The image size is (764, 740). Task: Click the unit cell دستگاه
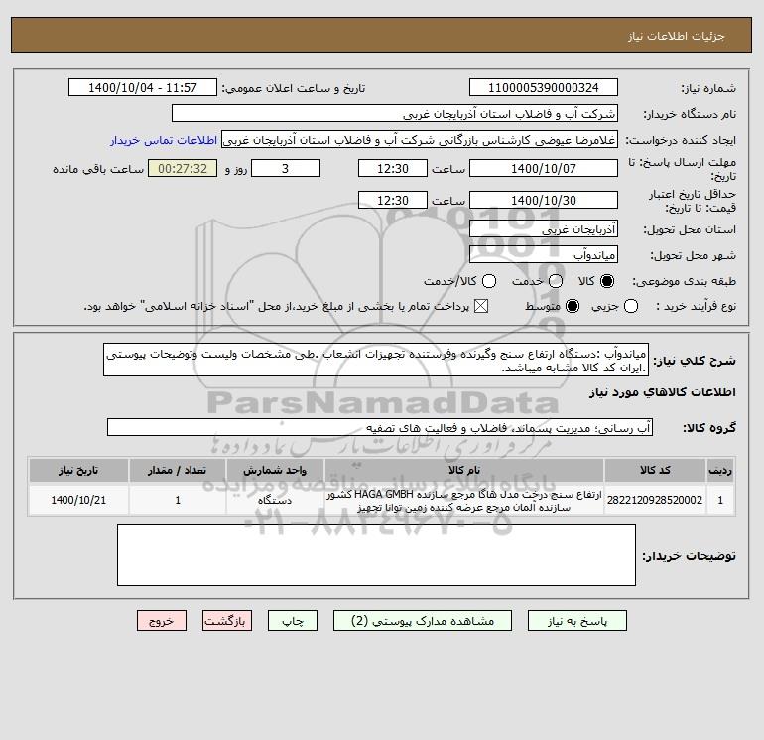pyautogui.click(x=275, y=500)
